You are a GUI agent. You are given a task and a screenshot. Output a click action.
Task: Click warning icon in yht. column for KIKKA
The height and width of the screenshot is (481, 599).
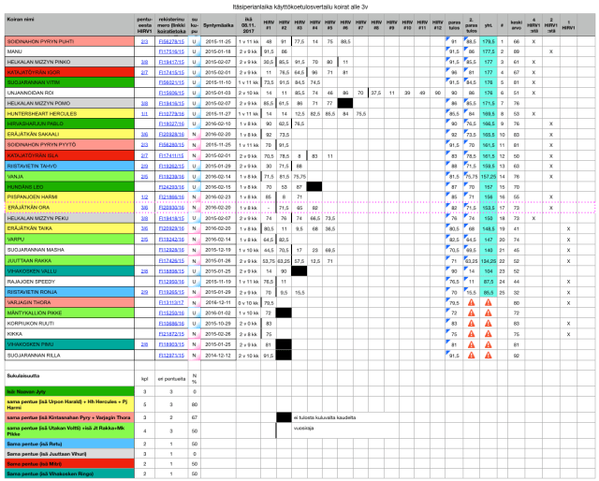489,332
